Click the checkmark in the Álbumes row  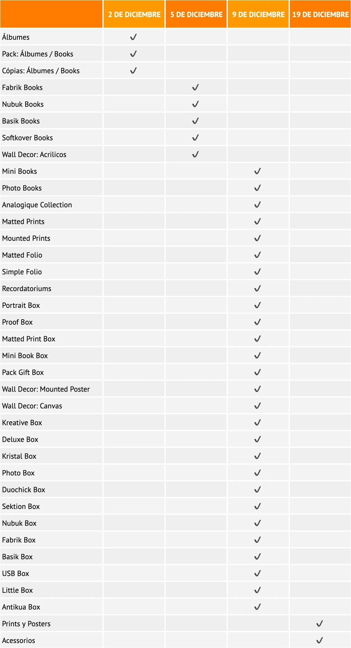(133, 37)
